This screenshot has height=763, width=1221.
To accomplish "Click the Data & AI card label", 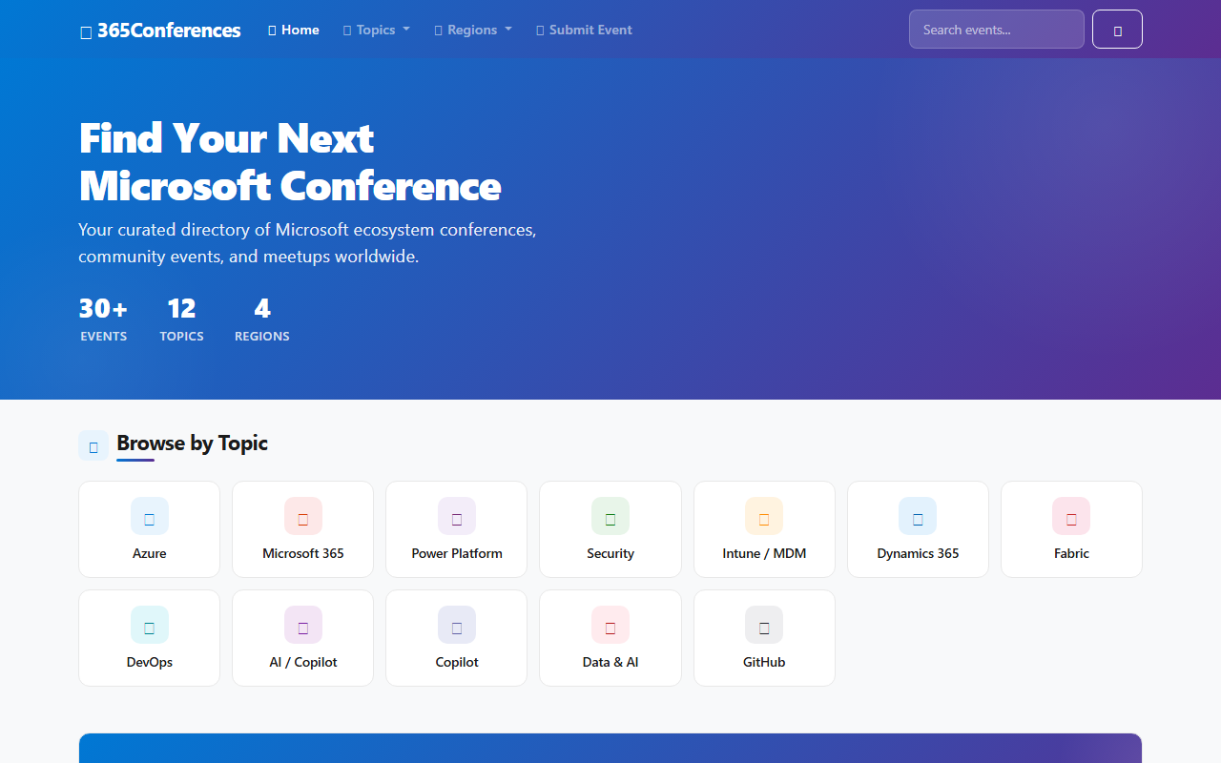I will (610, 662).
